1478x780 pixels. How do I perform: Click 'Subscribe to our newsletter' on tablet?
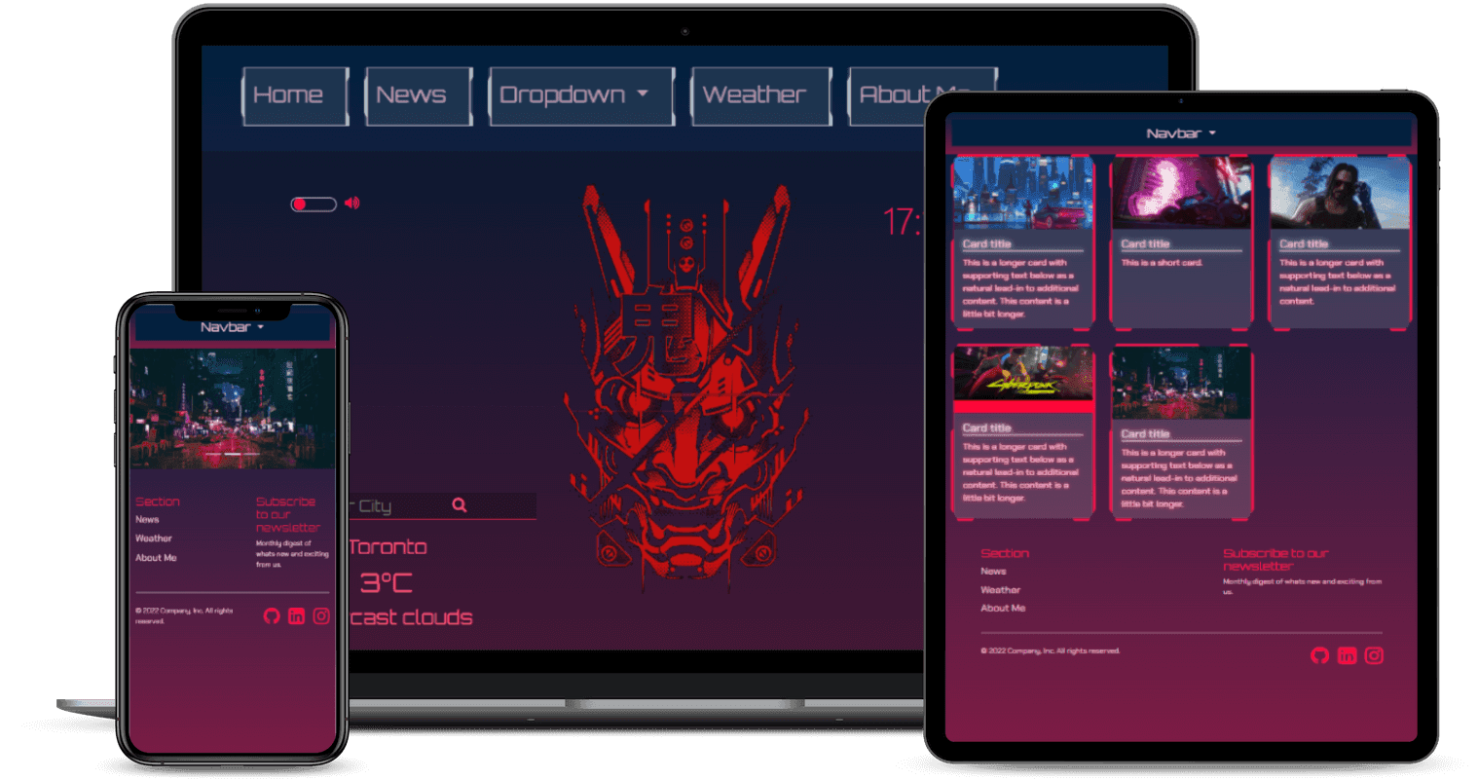1275,559
